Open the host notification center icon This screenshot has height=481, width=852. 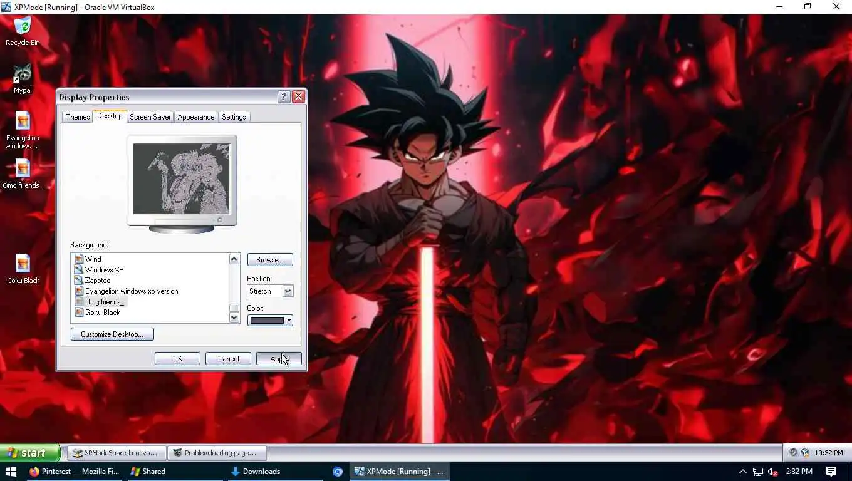point(831,472)
